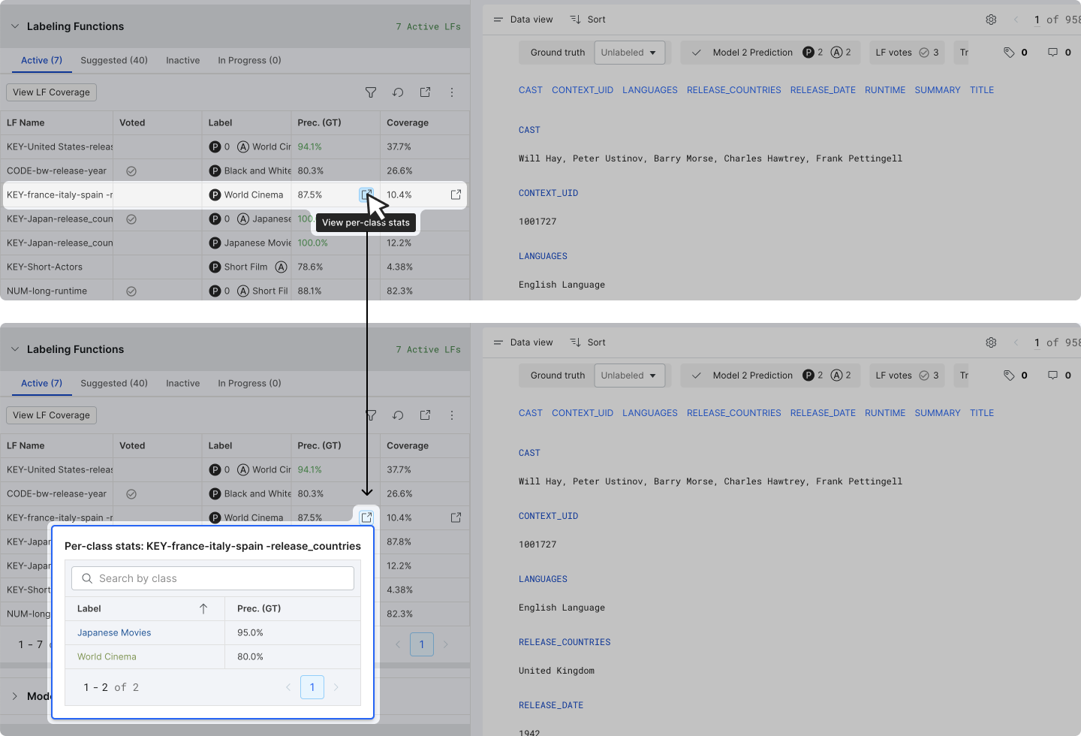The width and height of the screenshot is (1081, 736).
Task: Switch to Suggested (40) tab in lower panel
Action: (x=114, y=383)
